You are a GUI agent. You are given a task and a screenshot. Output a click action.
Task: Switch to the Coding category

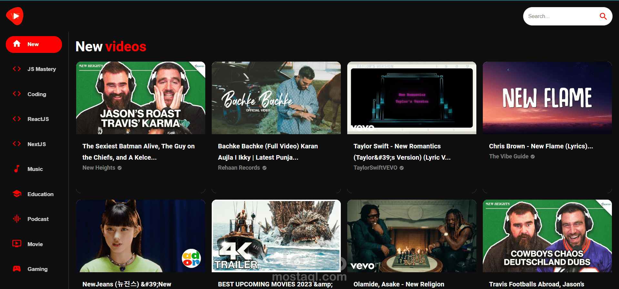point(34,94)
